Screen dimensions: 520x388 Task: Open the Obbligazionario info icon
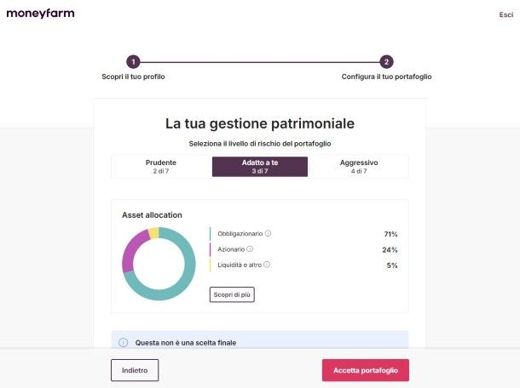[x=268, y=233]
